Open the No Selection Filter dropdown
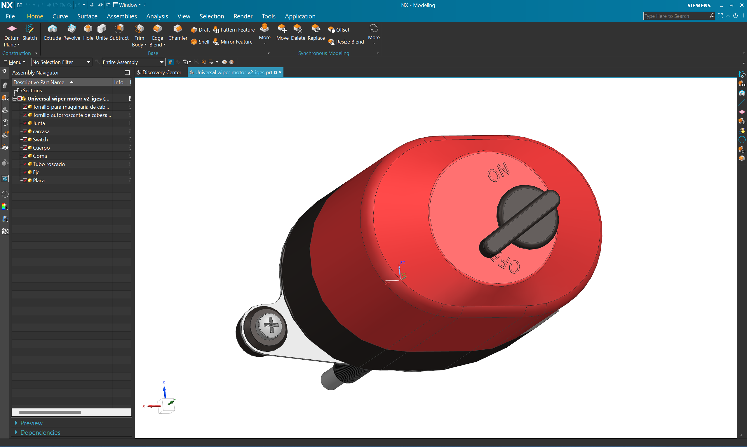Viewport: 747px width, 447px height. point(61,62)
